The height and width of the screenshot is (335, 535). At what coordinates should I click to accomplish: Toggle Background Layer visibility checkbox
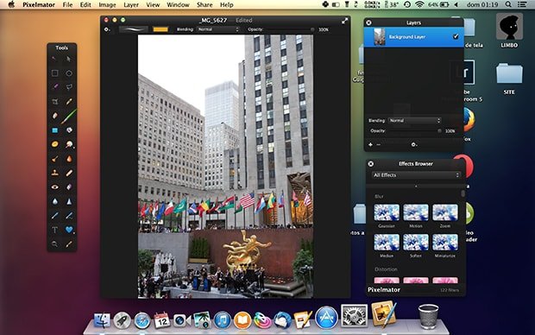(456, 36)
